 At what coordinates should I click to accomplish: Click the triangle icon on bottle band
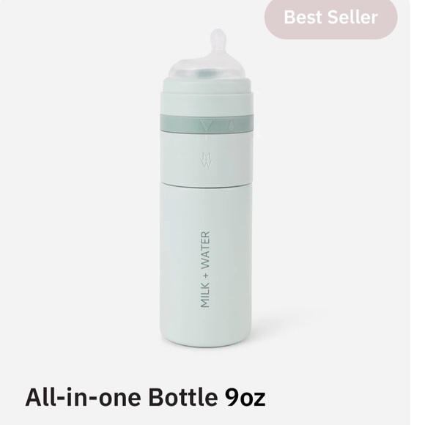click(x=207, y=126)
